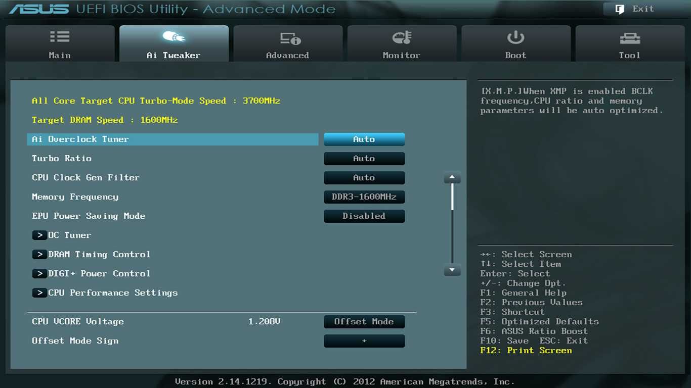Select the Memory Frequency label
Viewport: 691px width, 388px height.
coord(75,197)
